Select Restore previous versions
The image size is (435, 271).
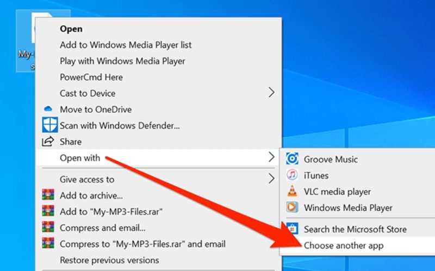tap(158, 260)
